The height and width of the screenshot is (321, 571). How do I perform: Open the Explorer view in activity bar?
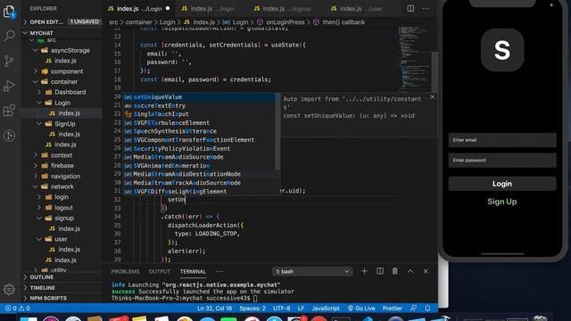(x=9, y=12)
